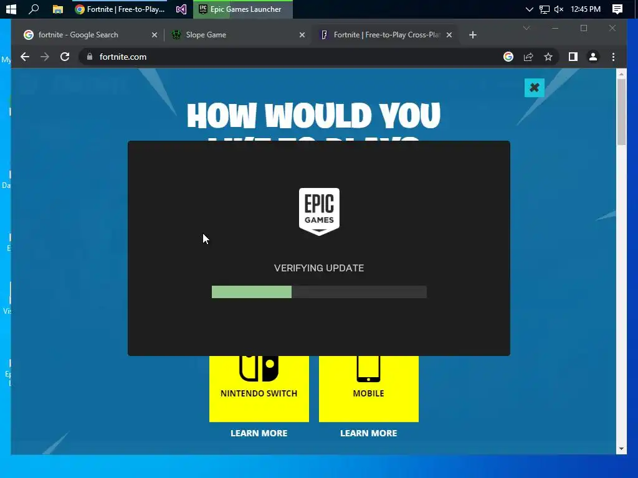Click the Verifying Update progress bar
The image size is (638, 478).
pos(319,292)
